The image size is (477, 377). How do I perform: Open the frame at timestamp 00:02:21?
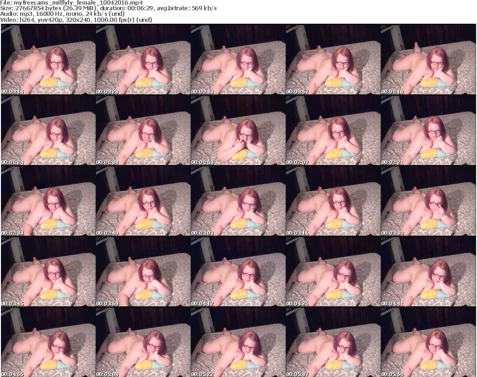click(429, 130)
